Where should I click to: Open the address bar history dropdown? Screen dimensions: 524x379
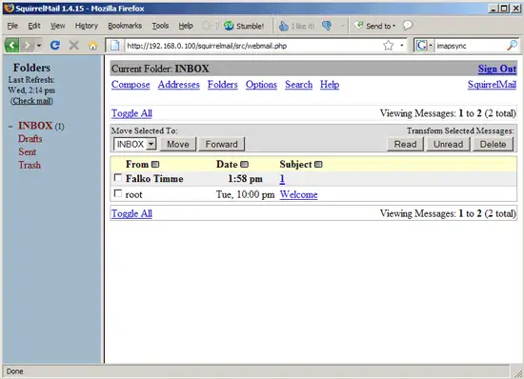(402, 46)
